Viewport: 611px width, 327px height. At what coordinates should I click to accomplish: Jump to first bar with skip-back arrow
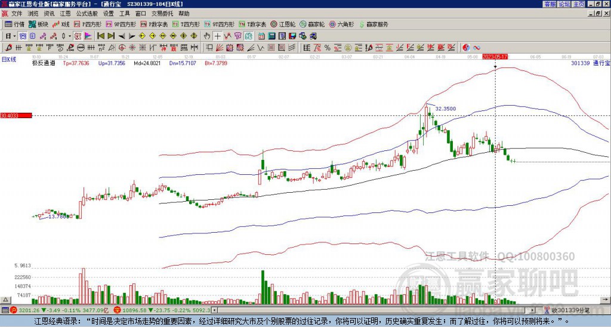tap(100, 36)
